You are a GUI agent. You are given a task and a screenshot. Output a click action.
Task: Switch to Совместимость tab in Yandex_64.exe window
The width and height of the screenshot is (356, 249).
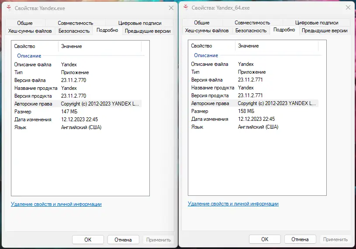click(x=252, y=23)
